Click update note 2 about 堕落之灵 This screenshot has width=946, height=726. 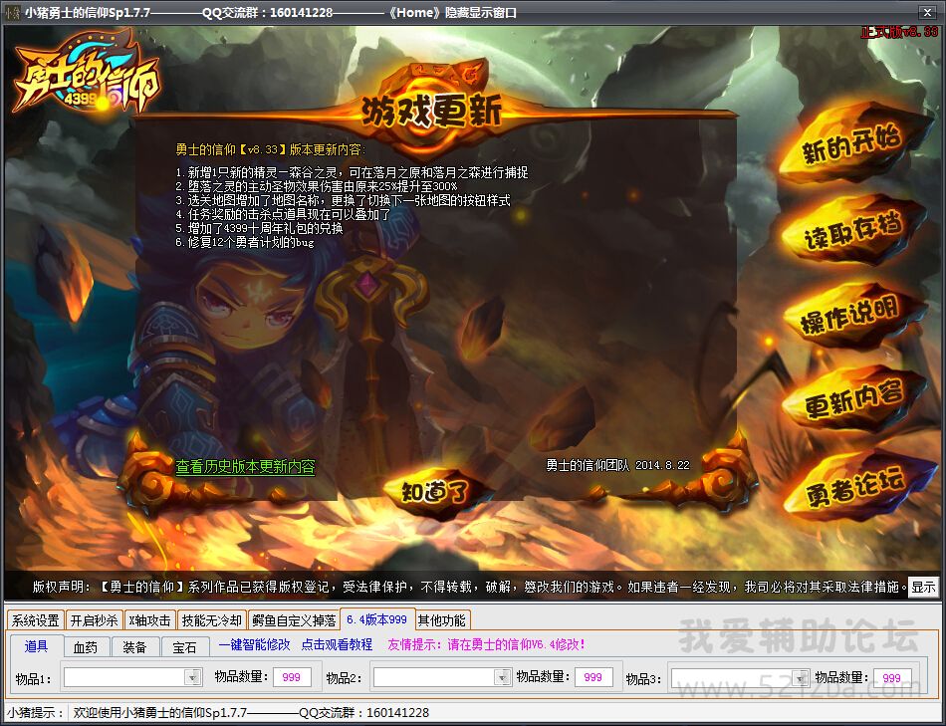(317, 186)
